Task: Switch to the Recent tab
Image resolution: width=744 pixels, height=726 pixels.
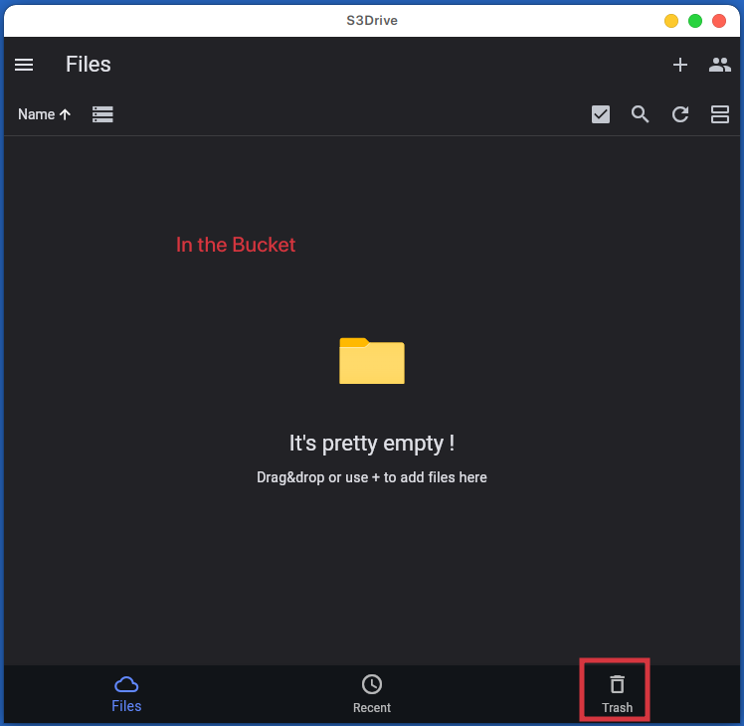Action: click(x=372, y=694)
